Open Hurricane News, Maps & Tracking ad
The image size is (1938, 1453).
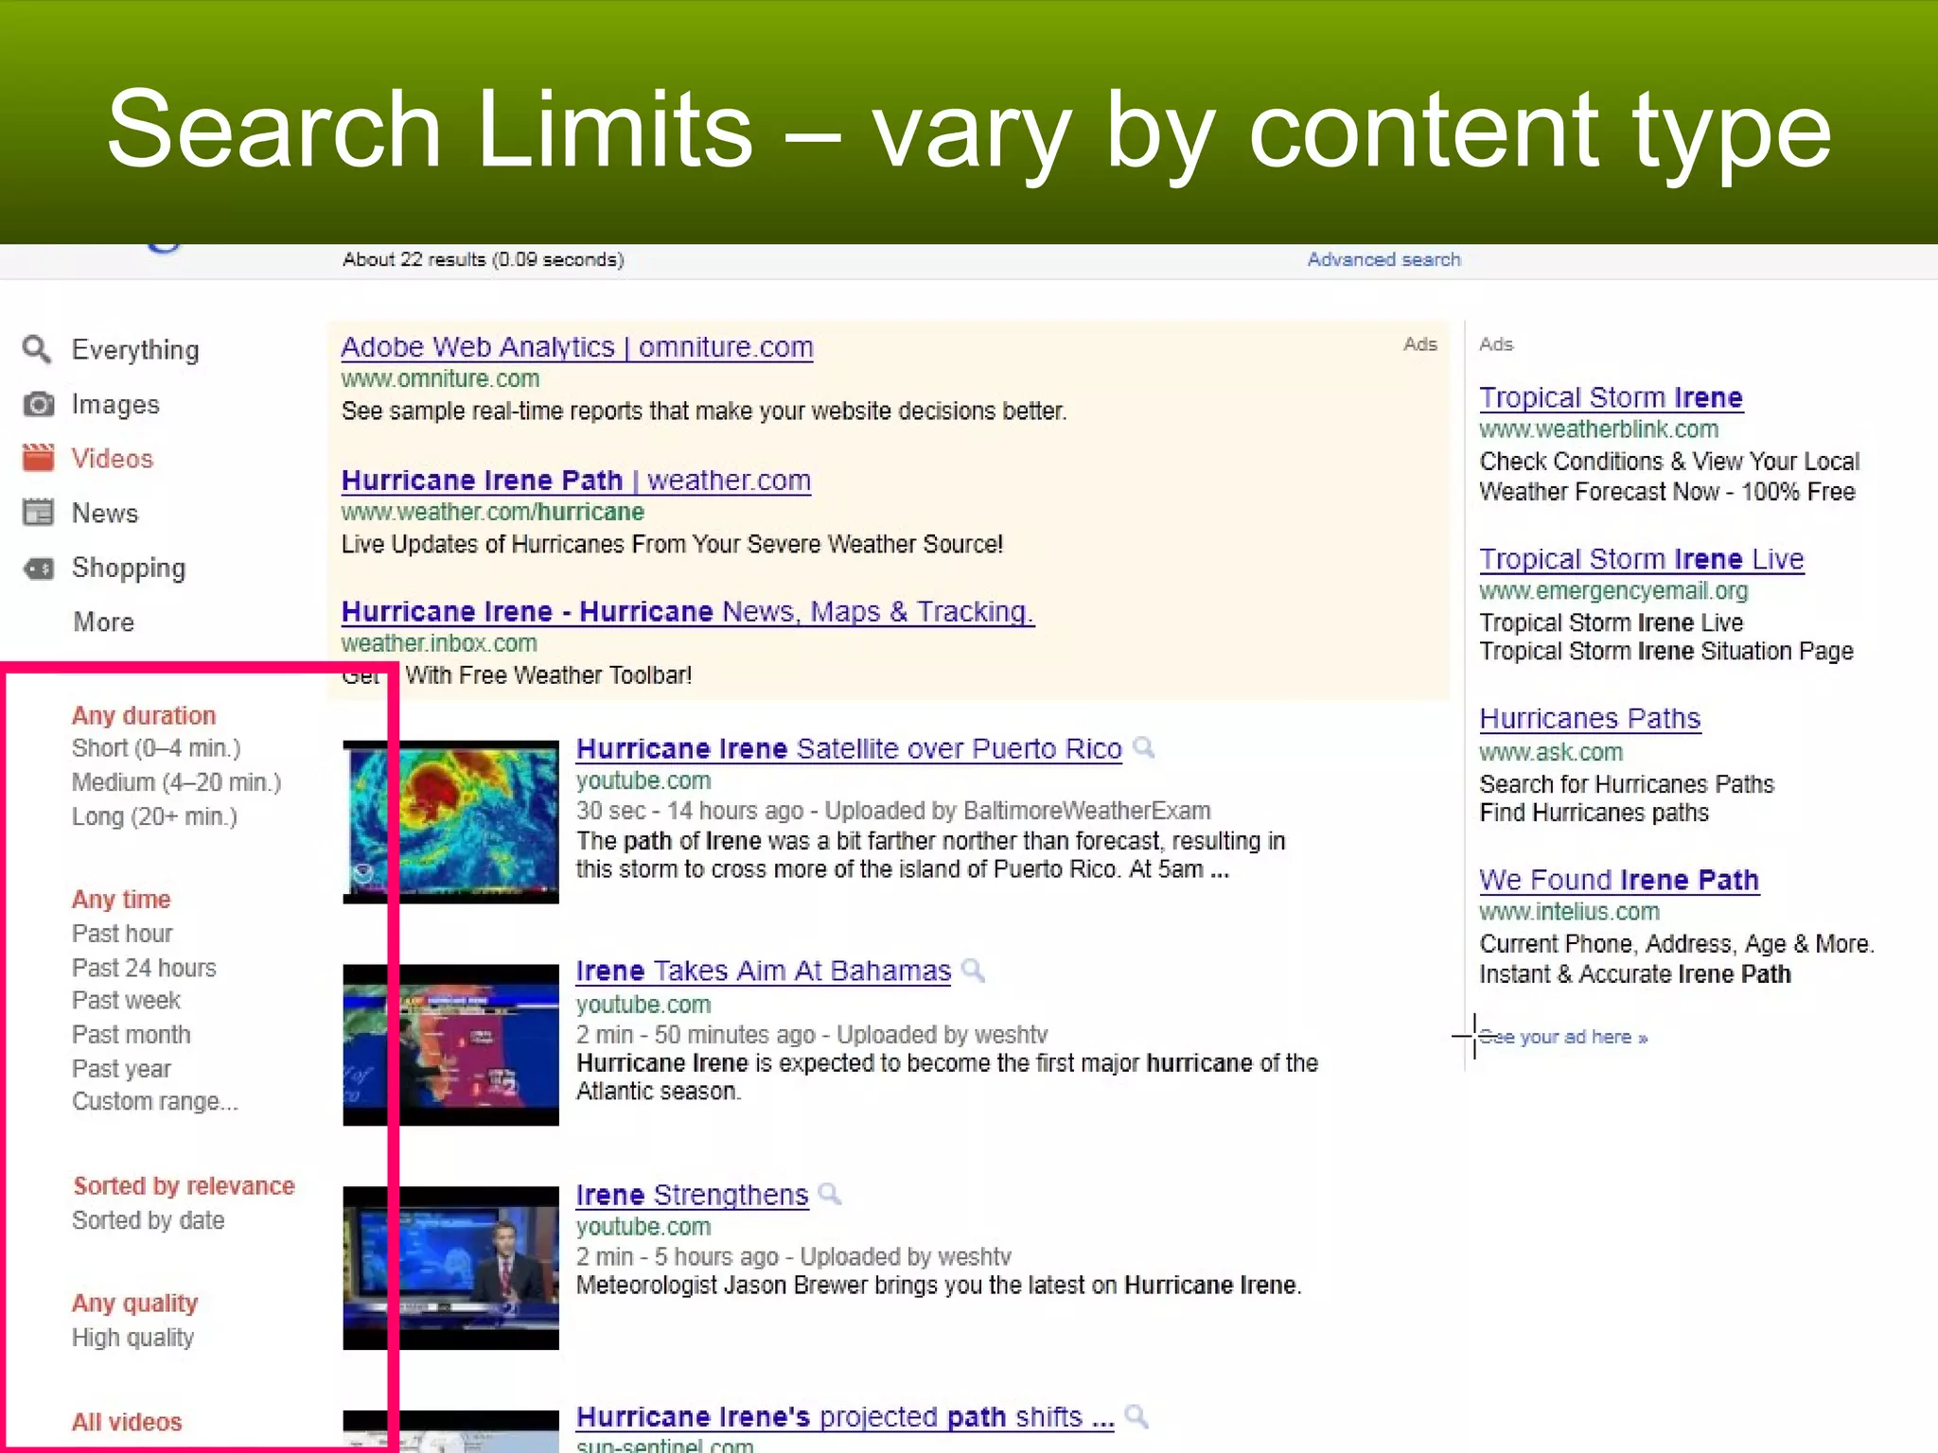click(x=688, y=612)
